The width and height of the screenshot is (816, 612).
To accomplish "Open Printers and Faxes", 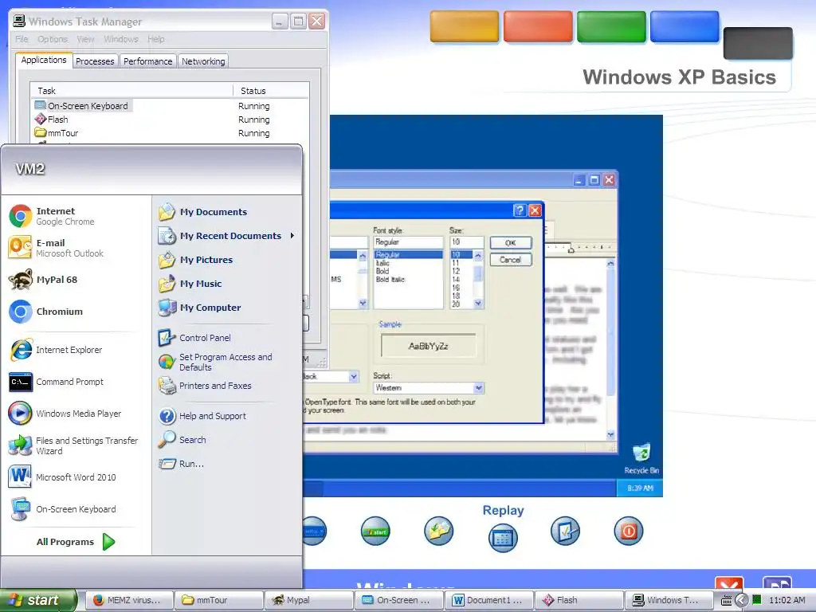I will click(205, 386).
